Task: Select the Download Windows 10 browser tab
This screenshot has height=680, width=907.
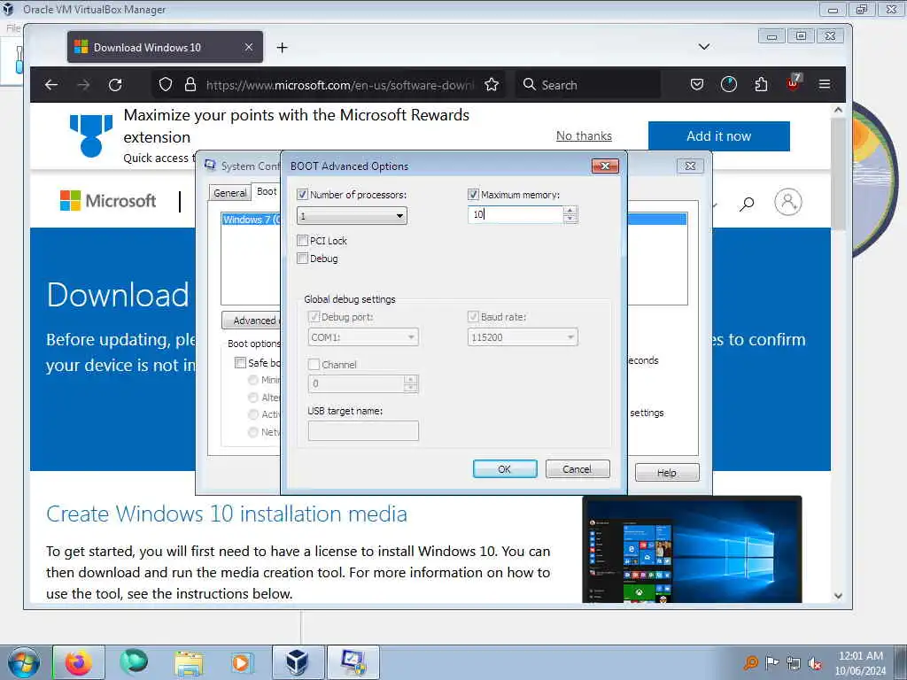Action: [165, 48]
